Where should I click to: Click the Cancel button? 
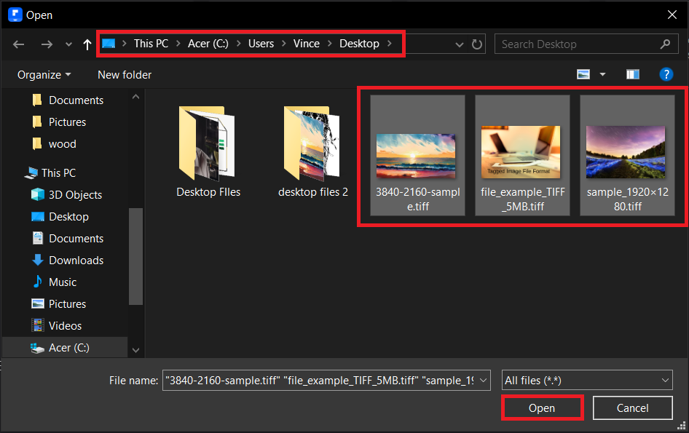pos(632,408)
